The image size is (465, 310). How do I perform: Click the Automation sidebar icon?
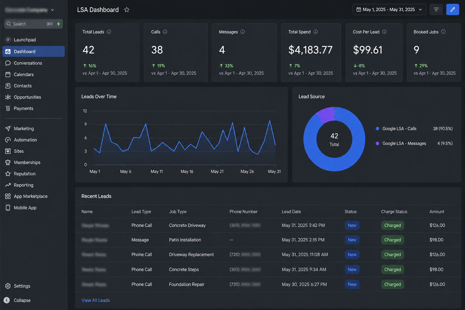click(8, 140)
